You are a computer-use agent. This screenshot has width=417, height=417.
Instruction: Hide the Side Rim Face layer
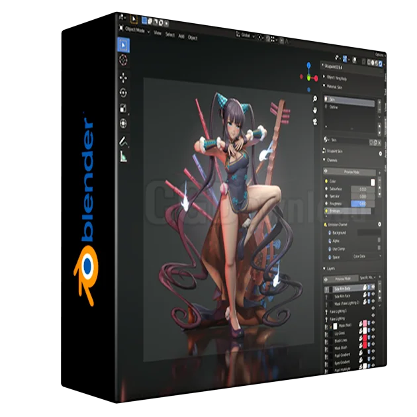(373, 294)
